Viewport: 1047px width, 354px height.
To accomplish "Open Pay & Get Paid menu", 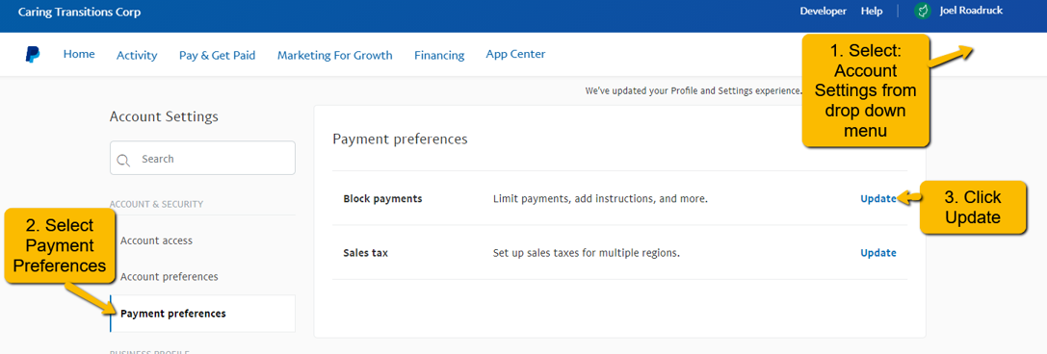I will click(217, 56).
